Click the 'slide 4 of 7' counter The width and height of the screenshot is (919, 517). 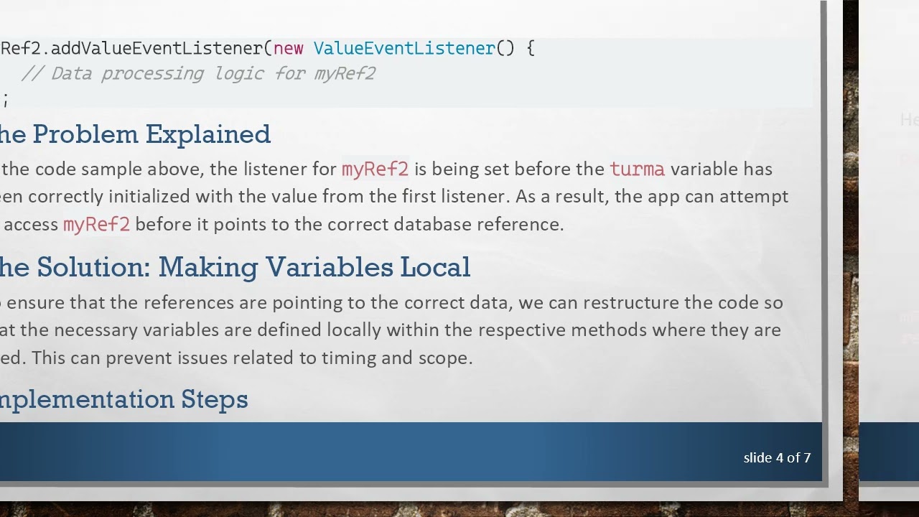click(x=777, y=457)
